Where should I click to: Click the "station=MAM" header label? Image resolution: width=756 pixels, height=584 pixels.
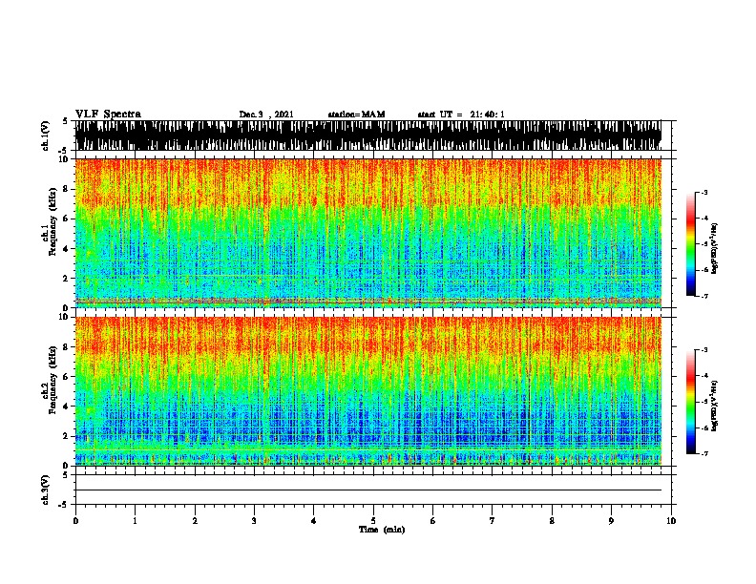(356, 115)
